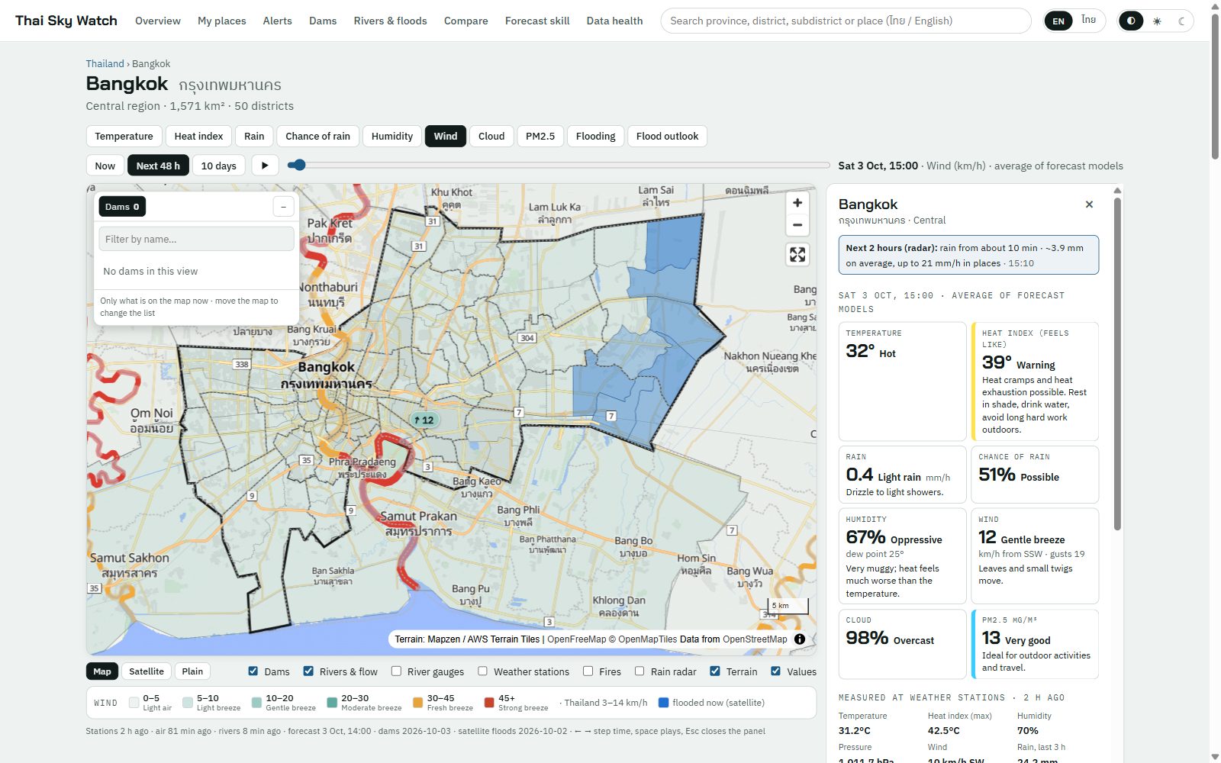The image size is (1221, 763).
Task: Toggle the Dams layer checkbox
Action: [253, 671]
